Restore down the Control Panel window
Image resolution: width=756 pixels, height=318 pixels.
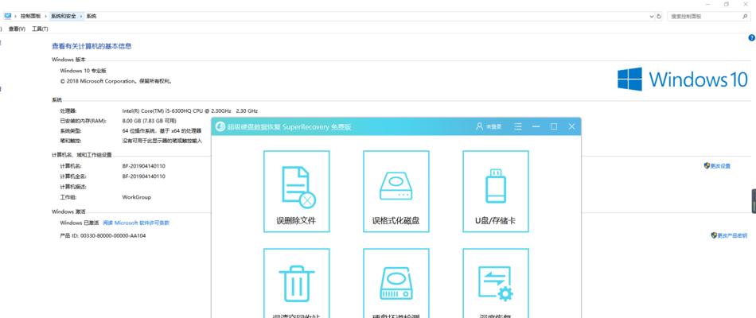(x=727, y=4)
